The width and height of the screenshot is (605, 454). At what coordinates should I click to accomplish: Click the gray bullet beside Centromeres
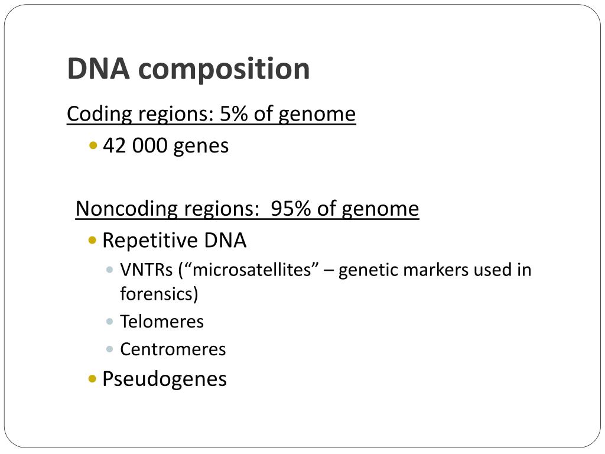pyautogui.click(x=109, y=349)
